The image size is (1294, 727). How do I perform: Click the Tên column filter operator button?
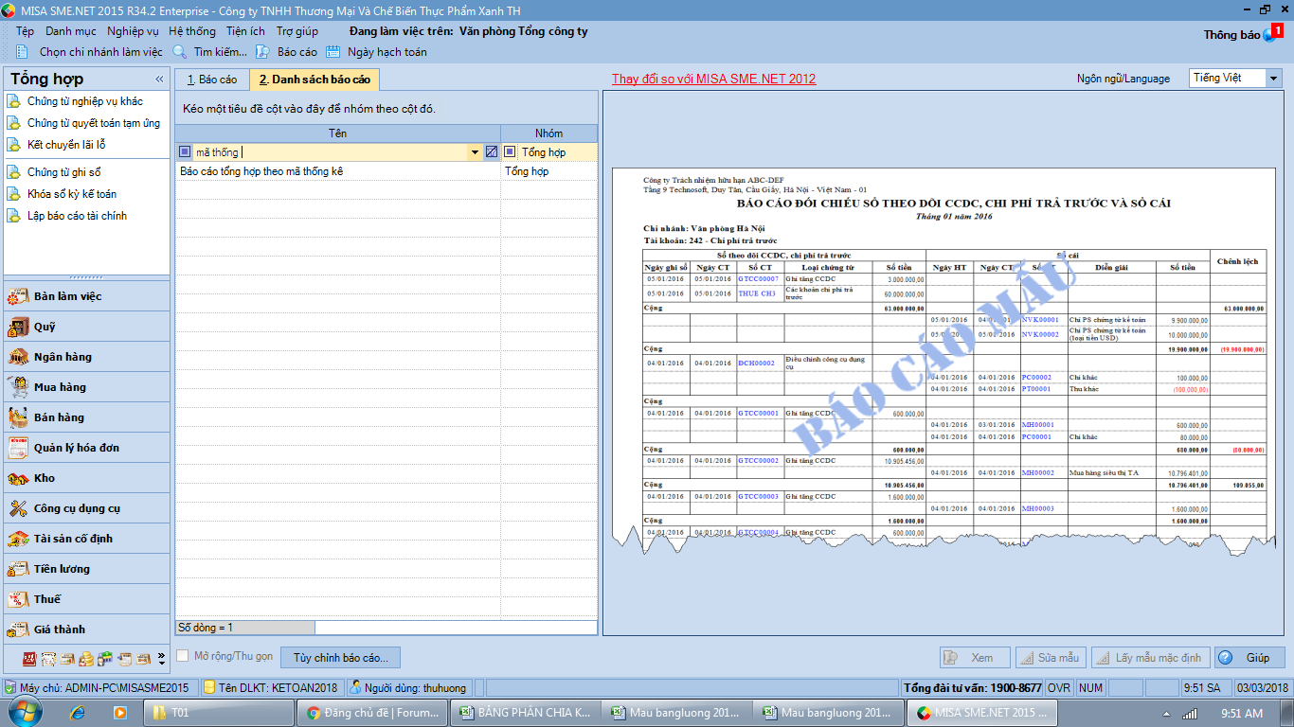[185, 151]
